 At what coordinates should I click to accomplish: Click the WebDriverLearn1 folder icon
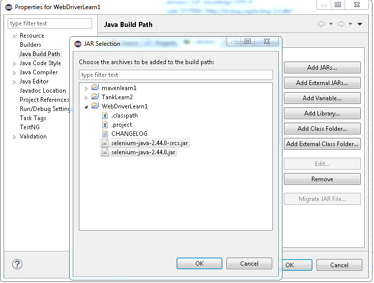click(95, 105)
